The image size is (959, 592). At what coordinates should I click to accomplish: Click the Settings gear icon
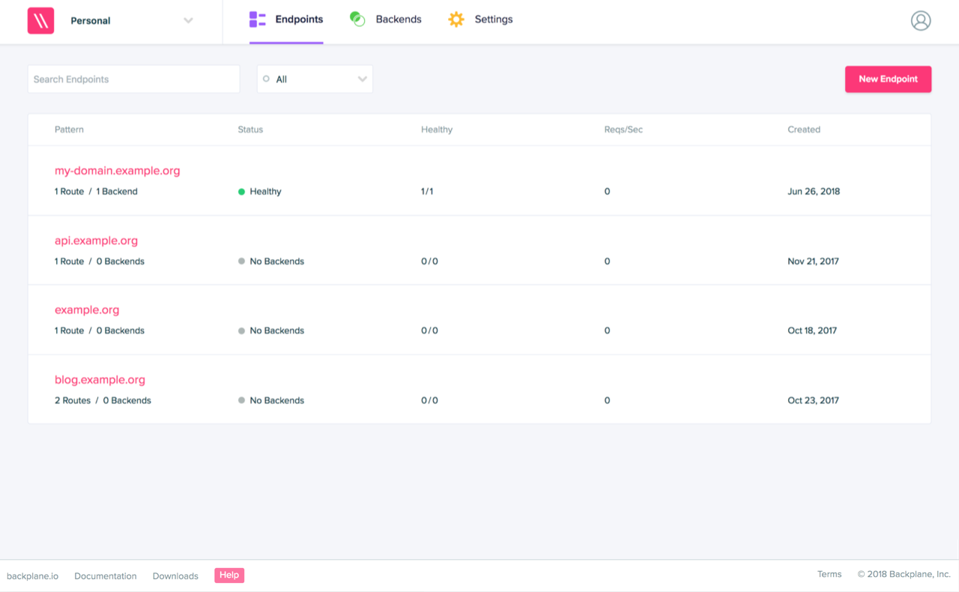456,19
